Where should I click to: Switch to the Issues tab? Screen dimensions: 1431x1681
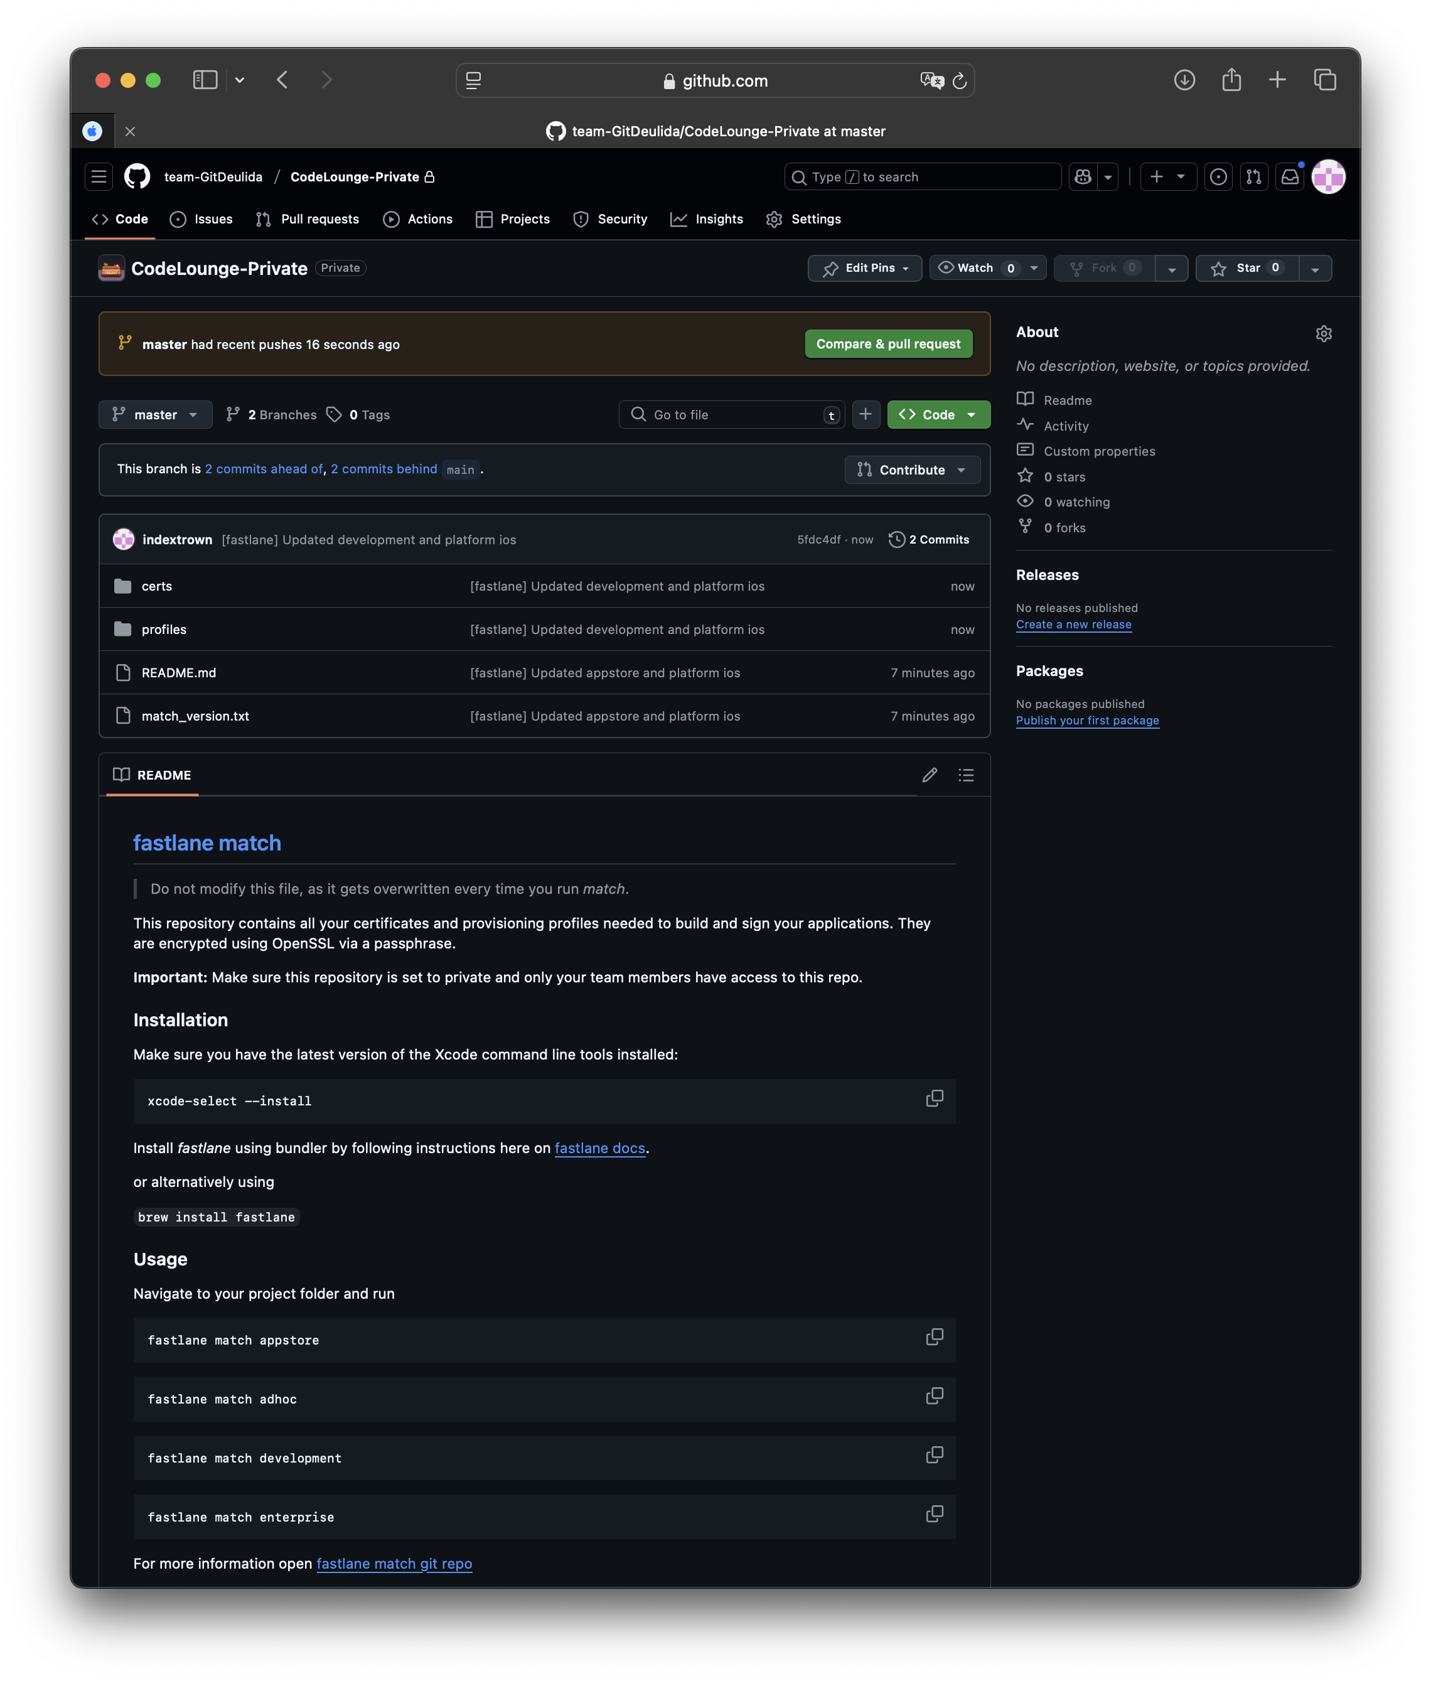coord(201,219)
